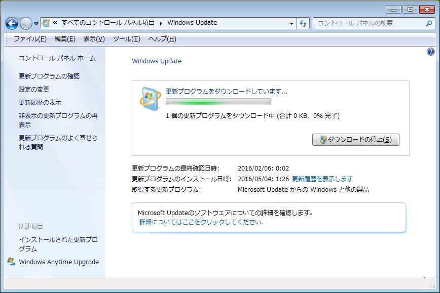Open the address bar history dropdown

coord(291,23)
